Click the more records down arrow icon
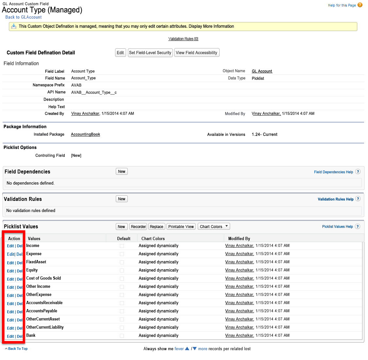 pos(194,349)
